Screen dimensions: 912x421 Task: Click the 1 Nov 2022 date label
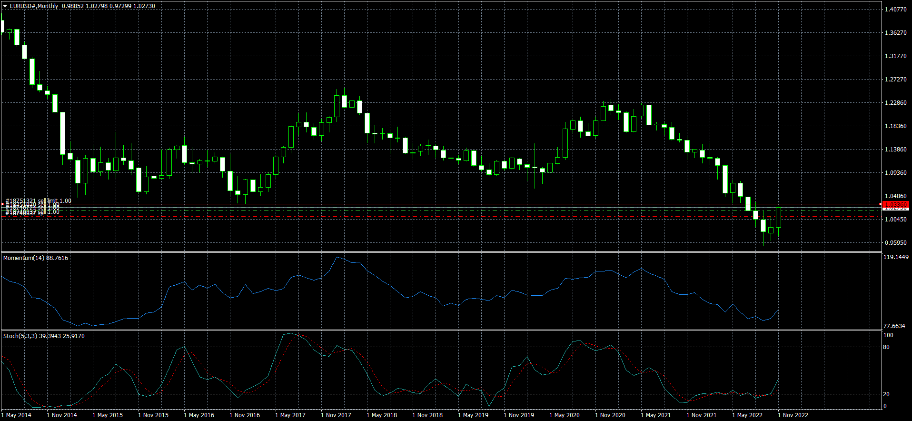(793, 415)
